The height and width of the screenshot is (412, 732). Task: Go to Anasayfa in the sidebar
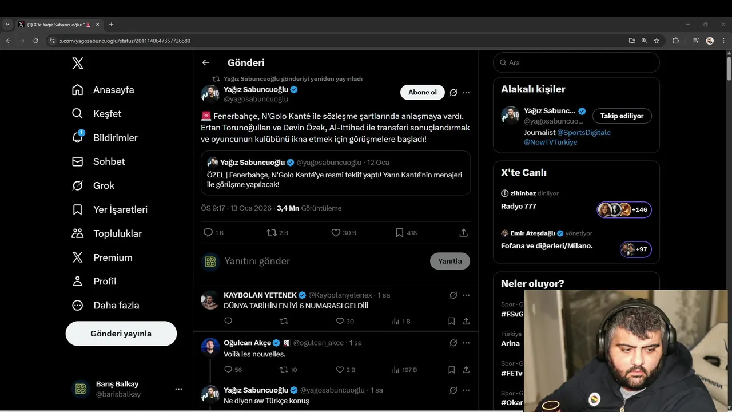point(104,90)
